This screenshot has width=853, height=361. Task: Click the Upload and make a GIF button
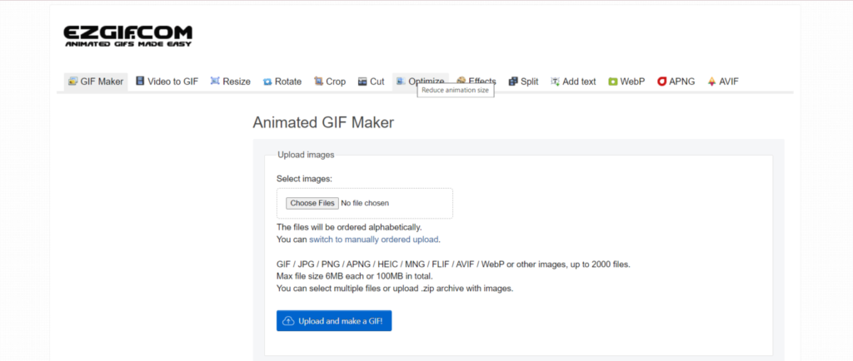333,320
